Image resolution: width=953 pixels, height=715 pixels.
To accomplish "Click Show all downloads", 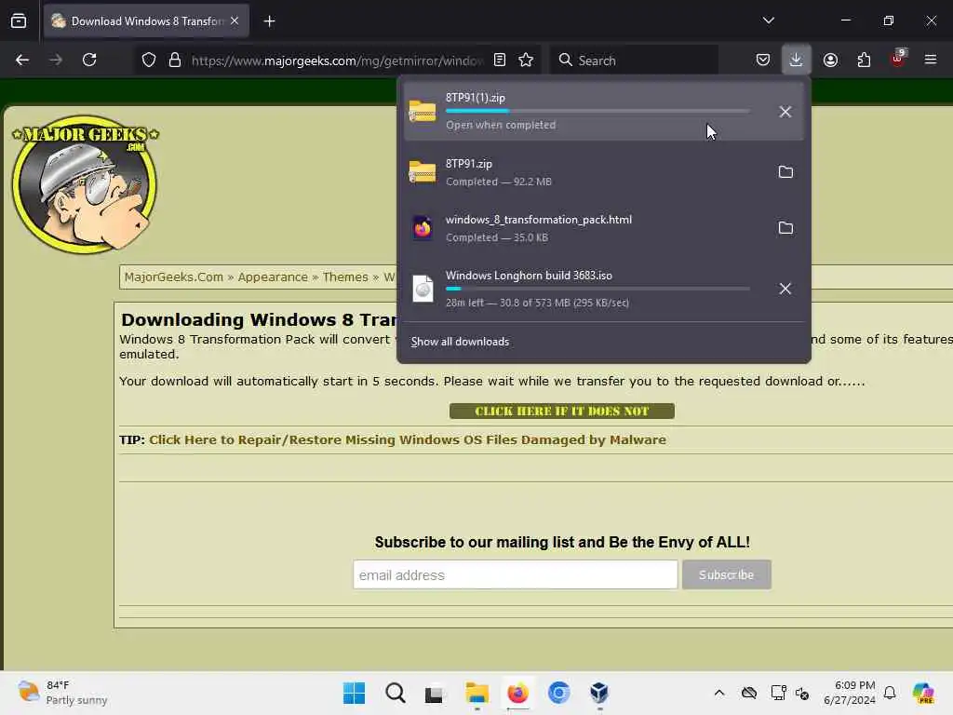I will 460,342.
